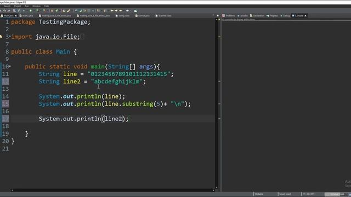Click horizontal scrollbar left arrow

pyautogui.click(x=12, y=190)
